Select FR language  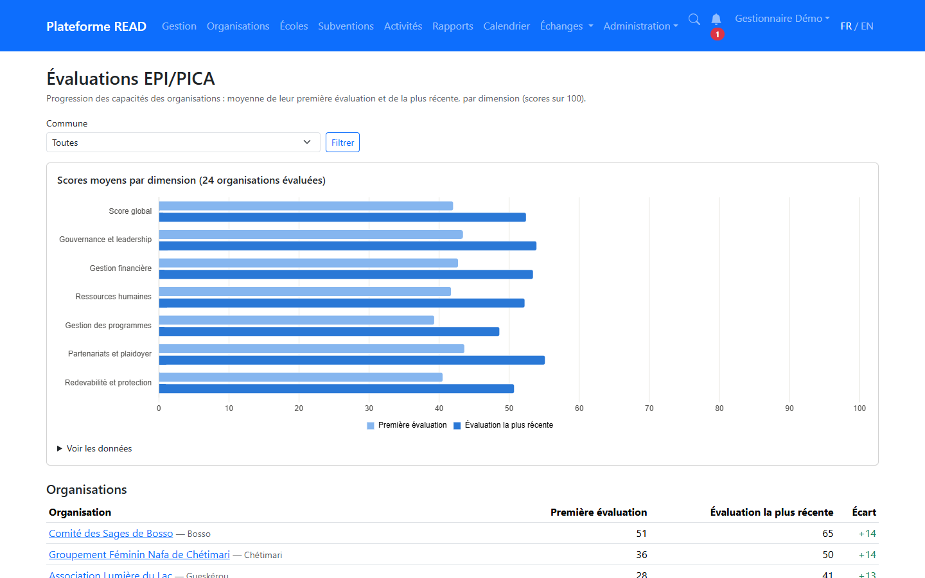coord(846,26)
